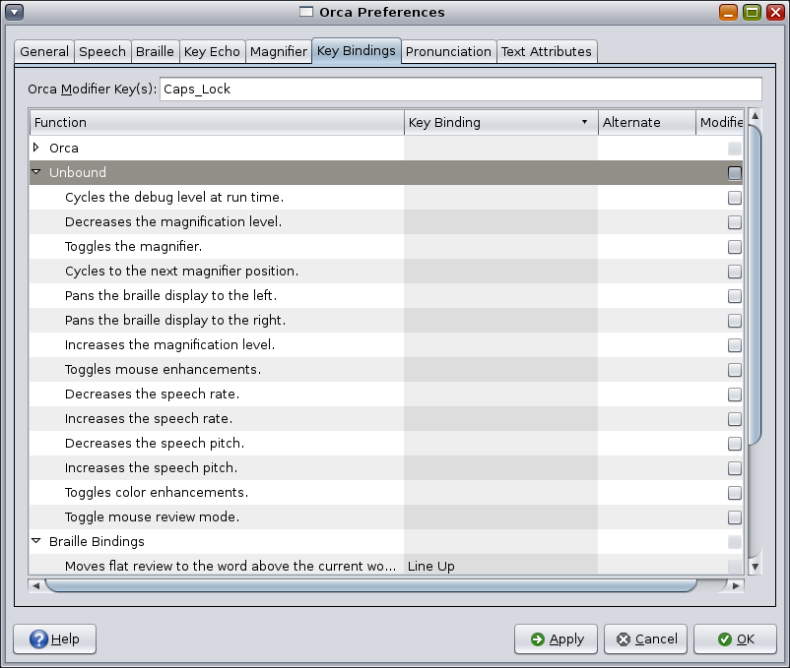Expand the Orca tree group

click(x=35, y=148)
